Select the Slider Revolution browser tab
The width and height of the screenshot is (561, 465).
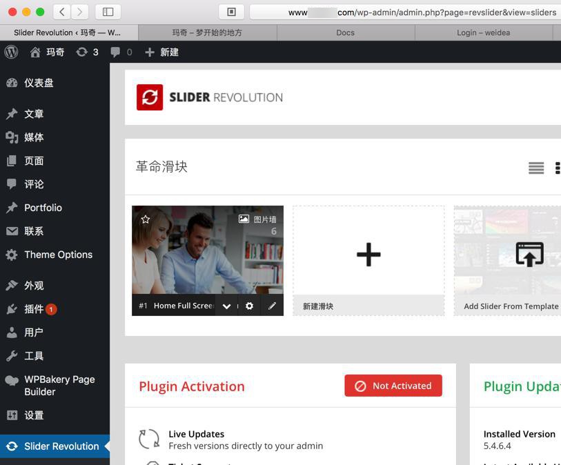pyautogui.click(x=69, y=32)
